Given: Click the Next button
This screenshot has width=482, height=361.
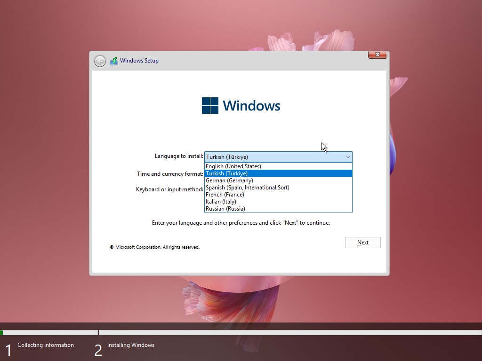Looking at the screenshot, I should pos(363,243).
